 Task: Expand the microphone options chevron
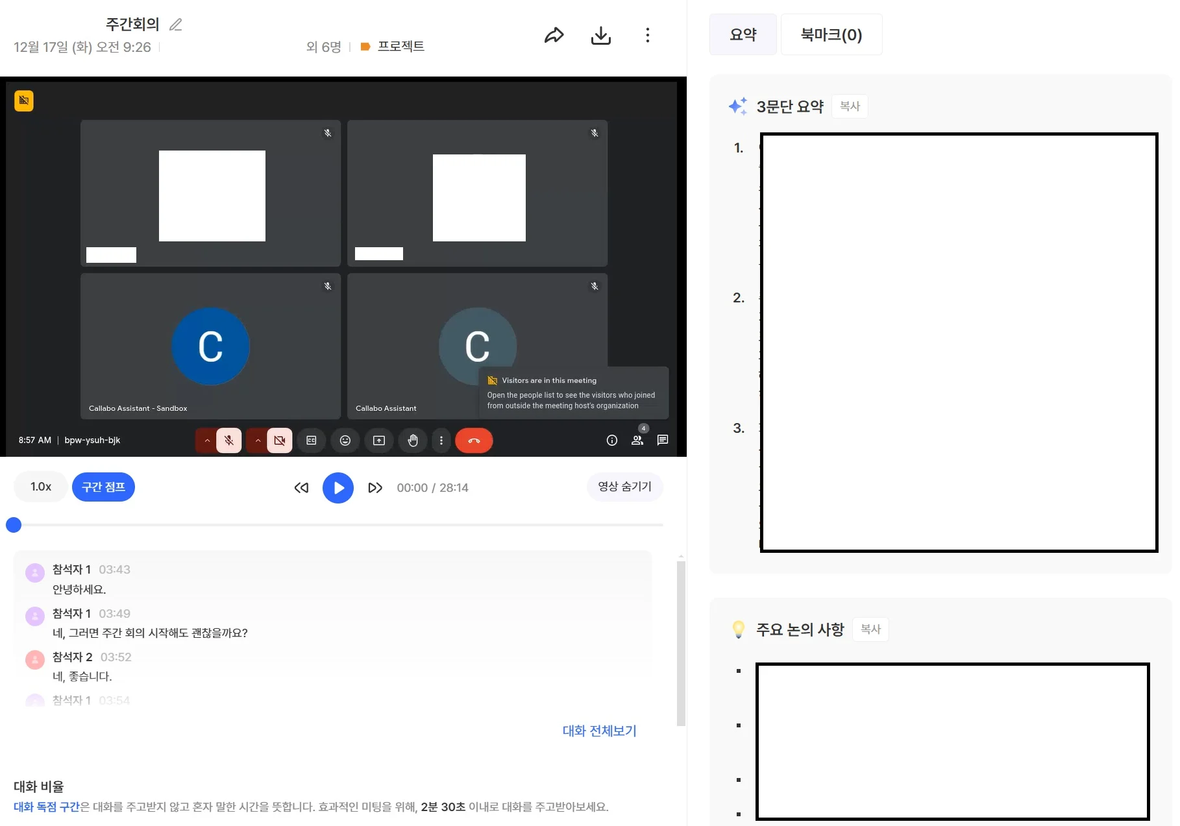[206, 441]
